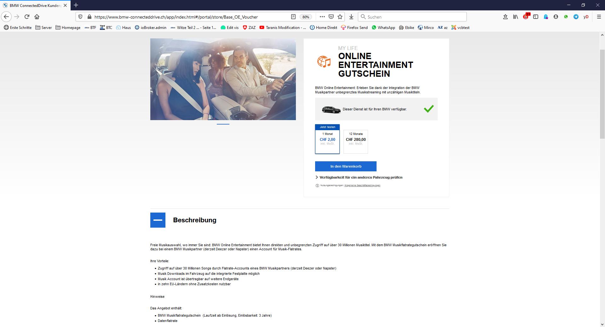605x327 pixels.
Task: Open the Witze Teil 2 bookmark
Action: pos(193,28)
